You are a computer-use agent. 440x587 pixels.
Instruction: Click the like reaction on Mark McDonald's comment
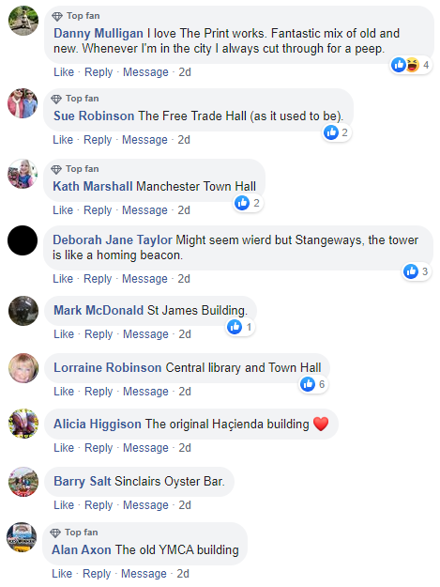[235, 327]
